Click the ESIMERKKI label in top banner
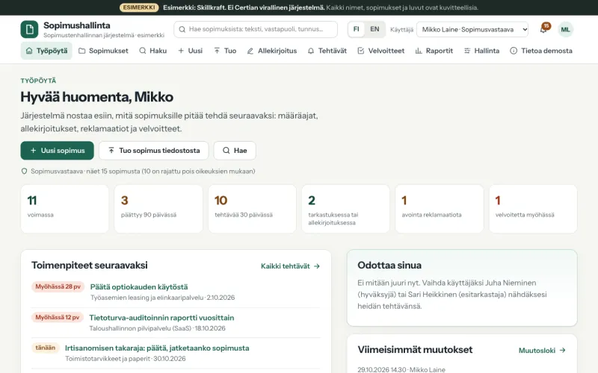 [139, 7]
